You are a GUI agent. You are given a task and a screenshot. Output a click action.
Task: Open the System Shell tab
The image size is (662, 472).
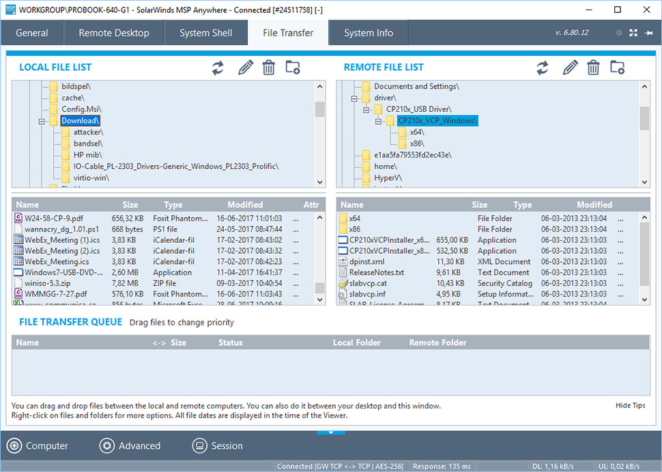[x=206, y=33]
